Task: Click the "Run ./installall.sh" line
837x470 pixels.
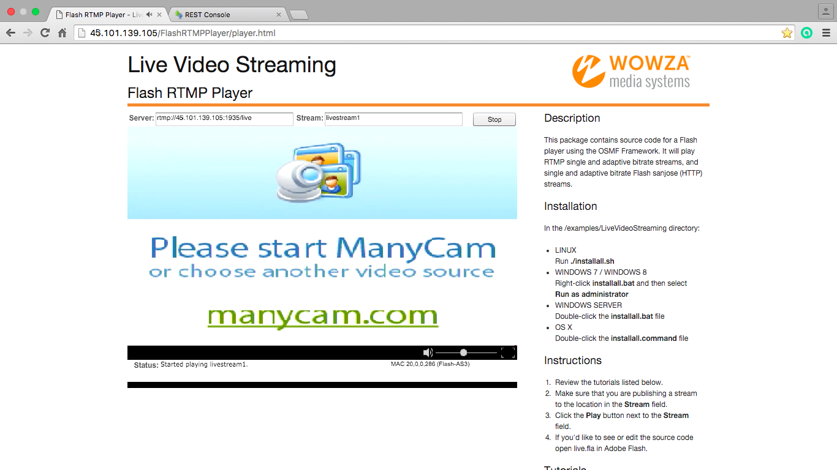Action: pos(585,261)
